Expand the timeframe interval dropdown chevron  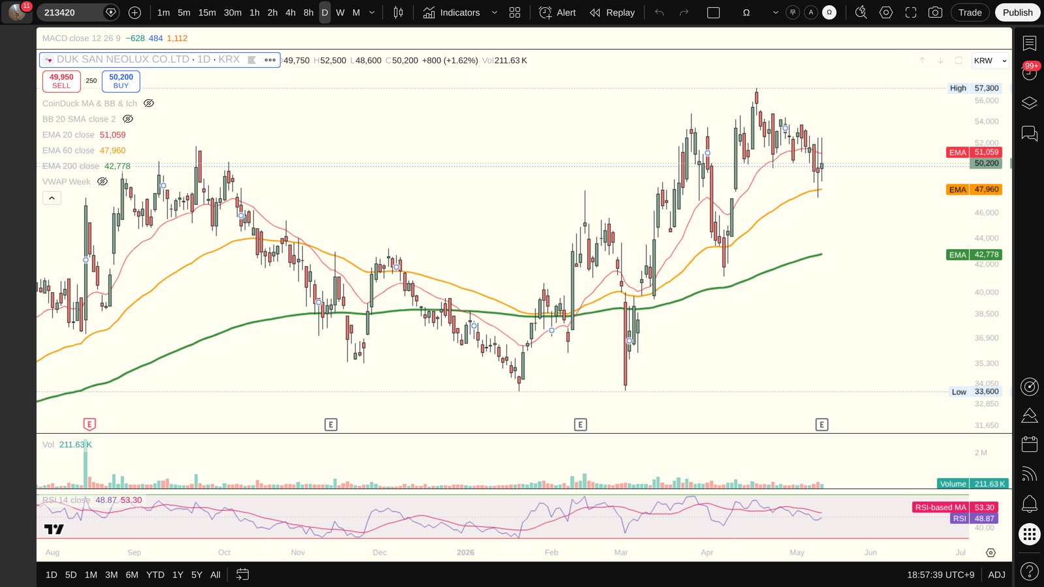click(x=372, y=12)
